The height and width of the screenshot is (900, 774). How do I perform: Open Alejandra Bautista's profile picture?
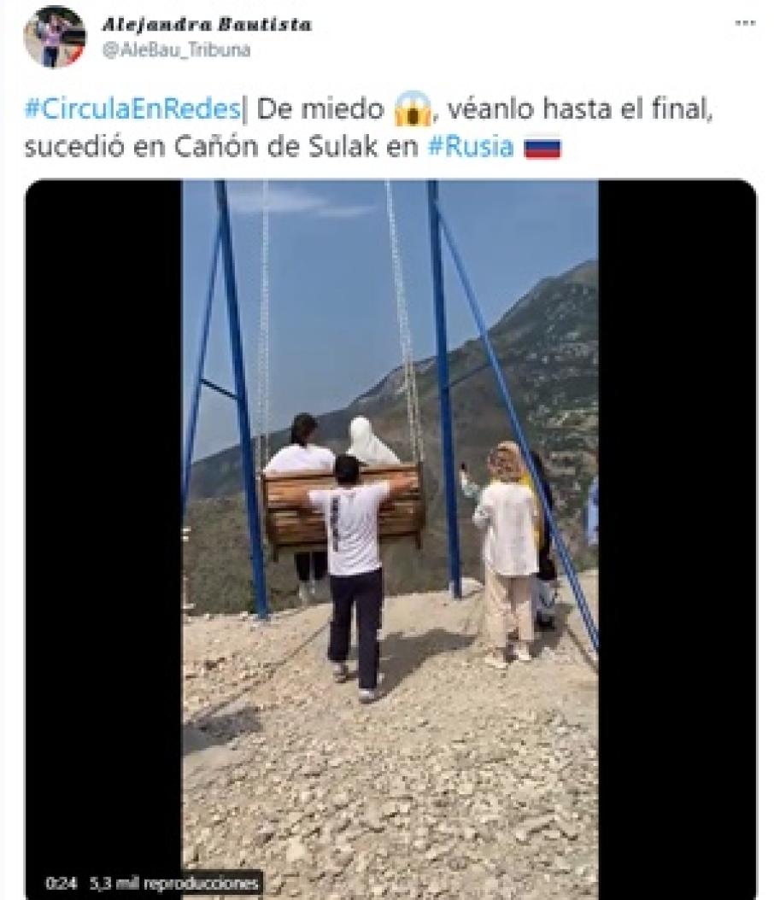(x=55, y=37)
